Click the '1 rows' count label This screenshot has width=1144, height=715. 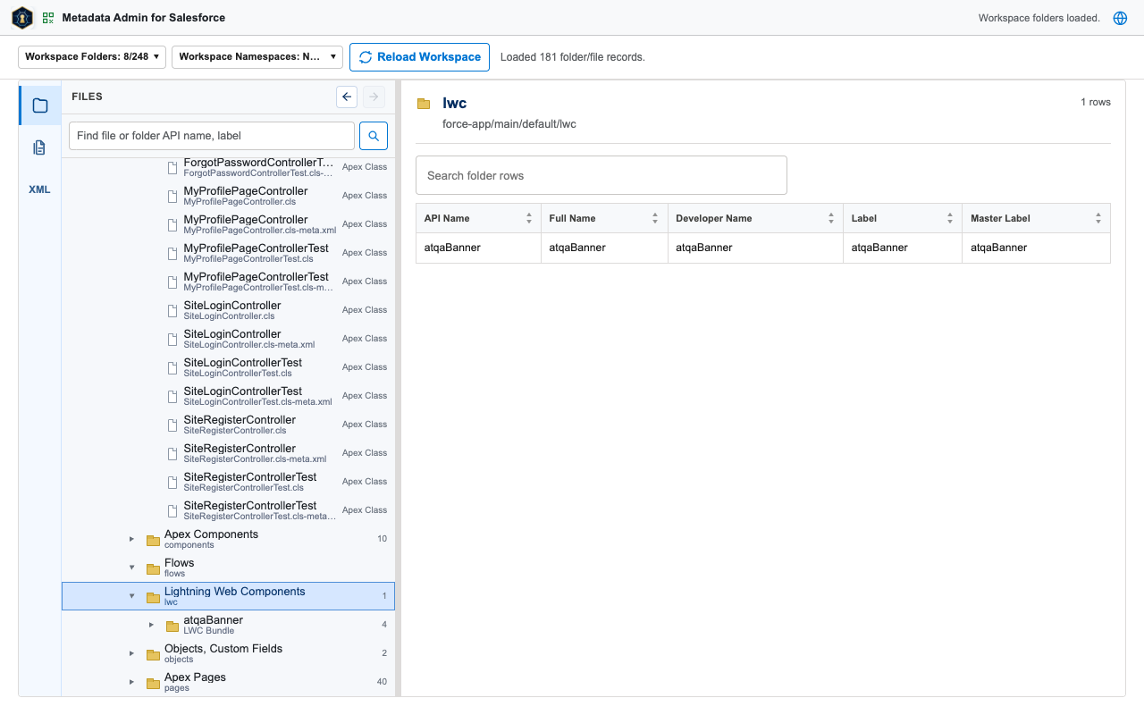click(x=1096, y=102)
